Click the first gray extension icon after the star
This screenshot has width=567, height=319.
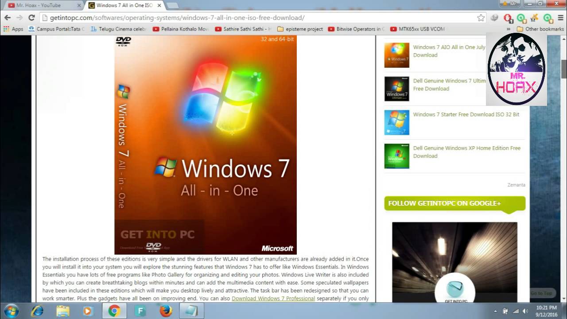tap(494, 18)
